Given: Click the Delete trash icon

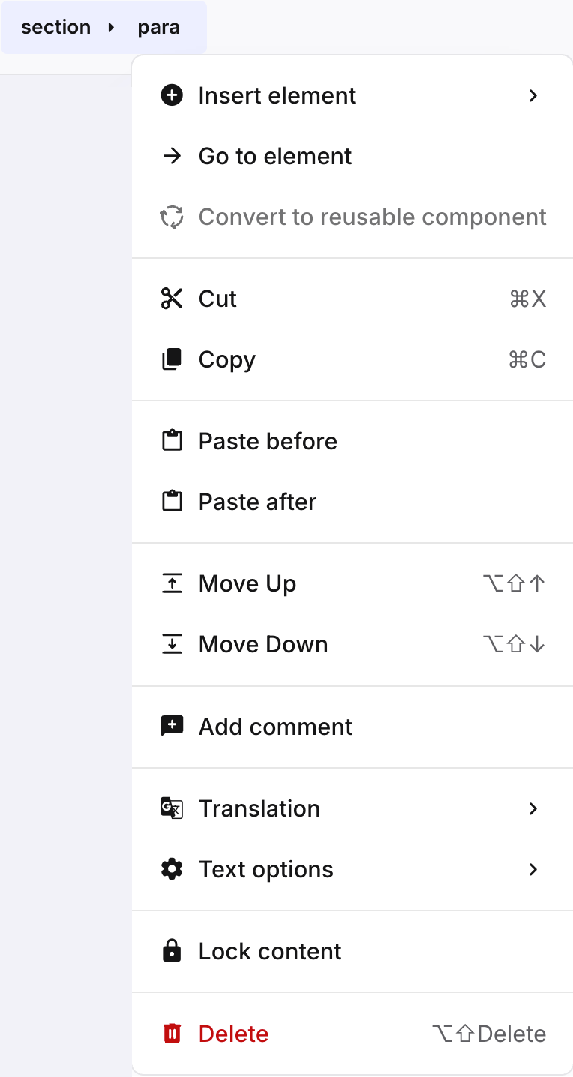Looking at the screenshot, I should pos(172,1033).
